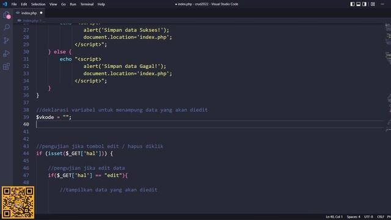The width and height of the screenshot is (391, 220).
Task: Click the "else" keyword on line 30
Action: click(x=60, y=51)
